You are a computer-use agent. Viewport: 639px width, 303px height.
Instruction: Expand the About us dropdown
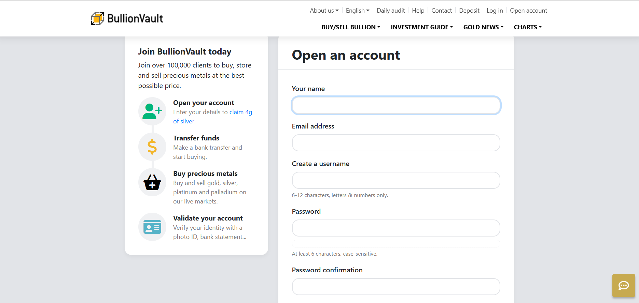pos(324,11)
